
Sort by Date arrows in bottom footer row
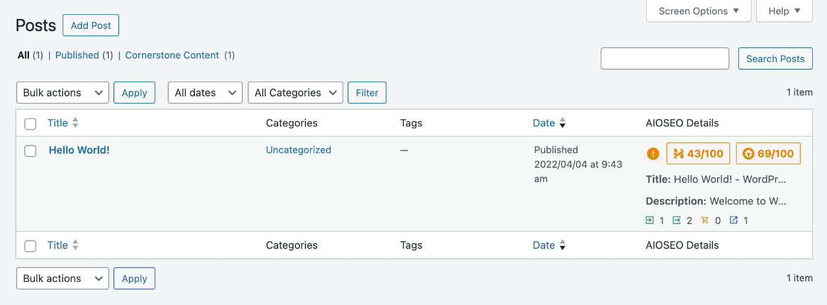(562, 245)
